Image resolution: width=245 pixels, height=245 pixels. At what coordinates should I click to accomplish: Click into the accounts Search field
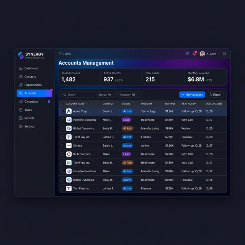[x=78, y=95]
